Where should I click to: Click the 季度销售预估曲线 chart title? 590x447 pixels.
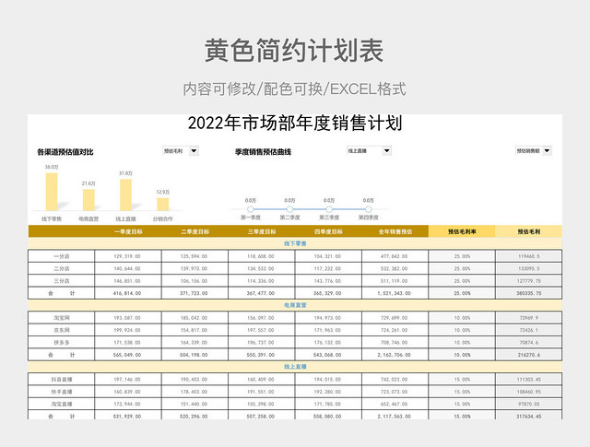(x=263, y=152)
